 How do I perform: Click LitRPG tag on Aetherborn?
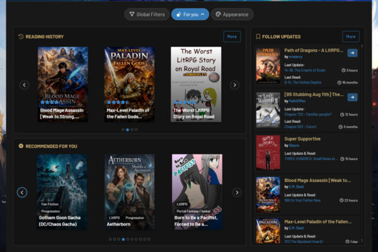click(x=114, y=218)
